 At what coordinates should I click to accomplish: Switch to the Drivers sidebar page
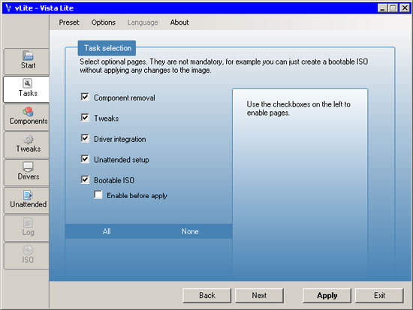pos(27,173)
